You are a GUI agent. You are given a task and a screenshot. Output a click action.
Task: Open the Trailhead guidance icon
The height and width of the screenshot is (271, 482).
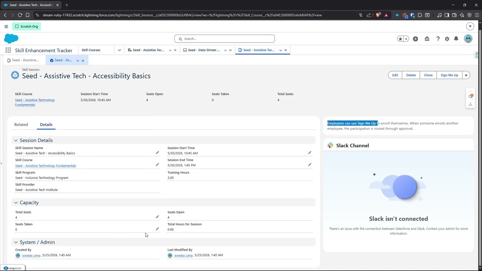click(x=427, y=39)
